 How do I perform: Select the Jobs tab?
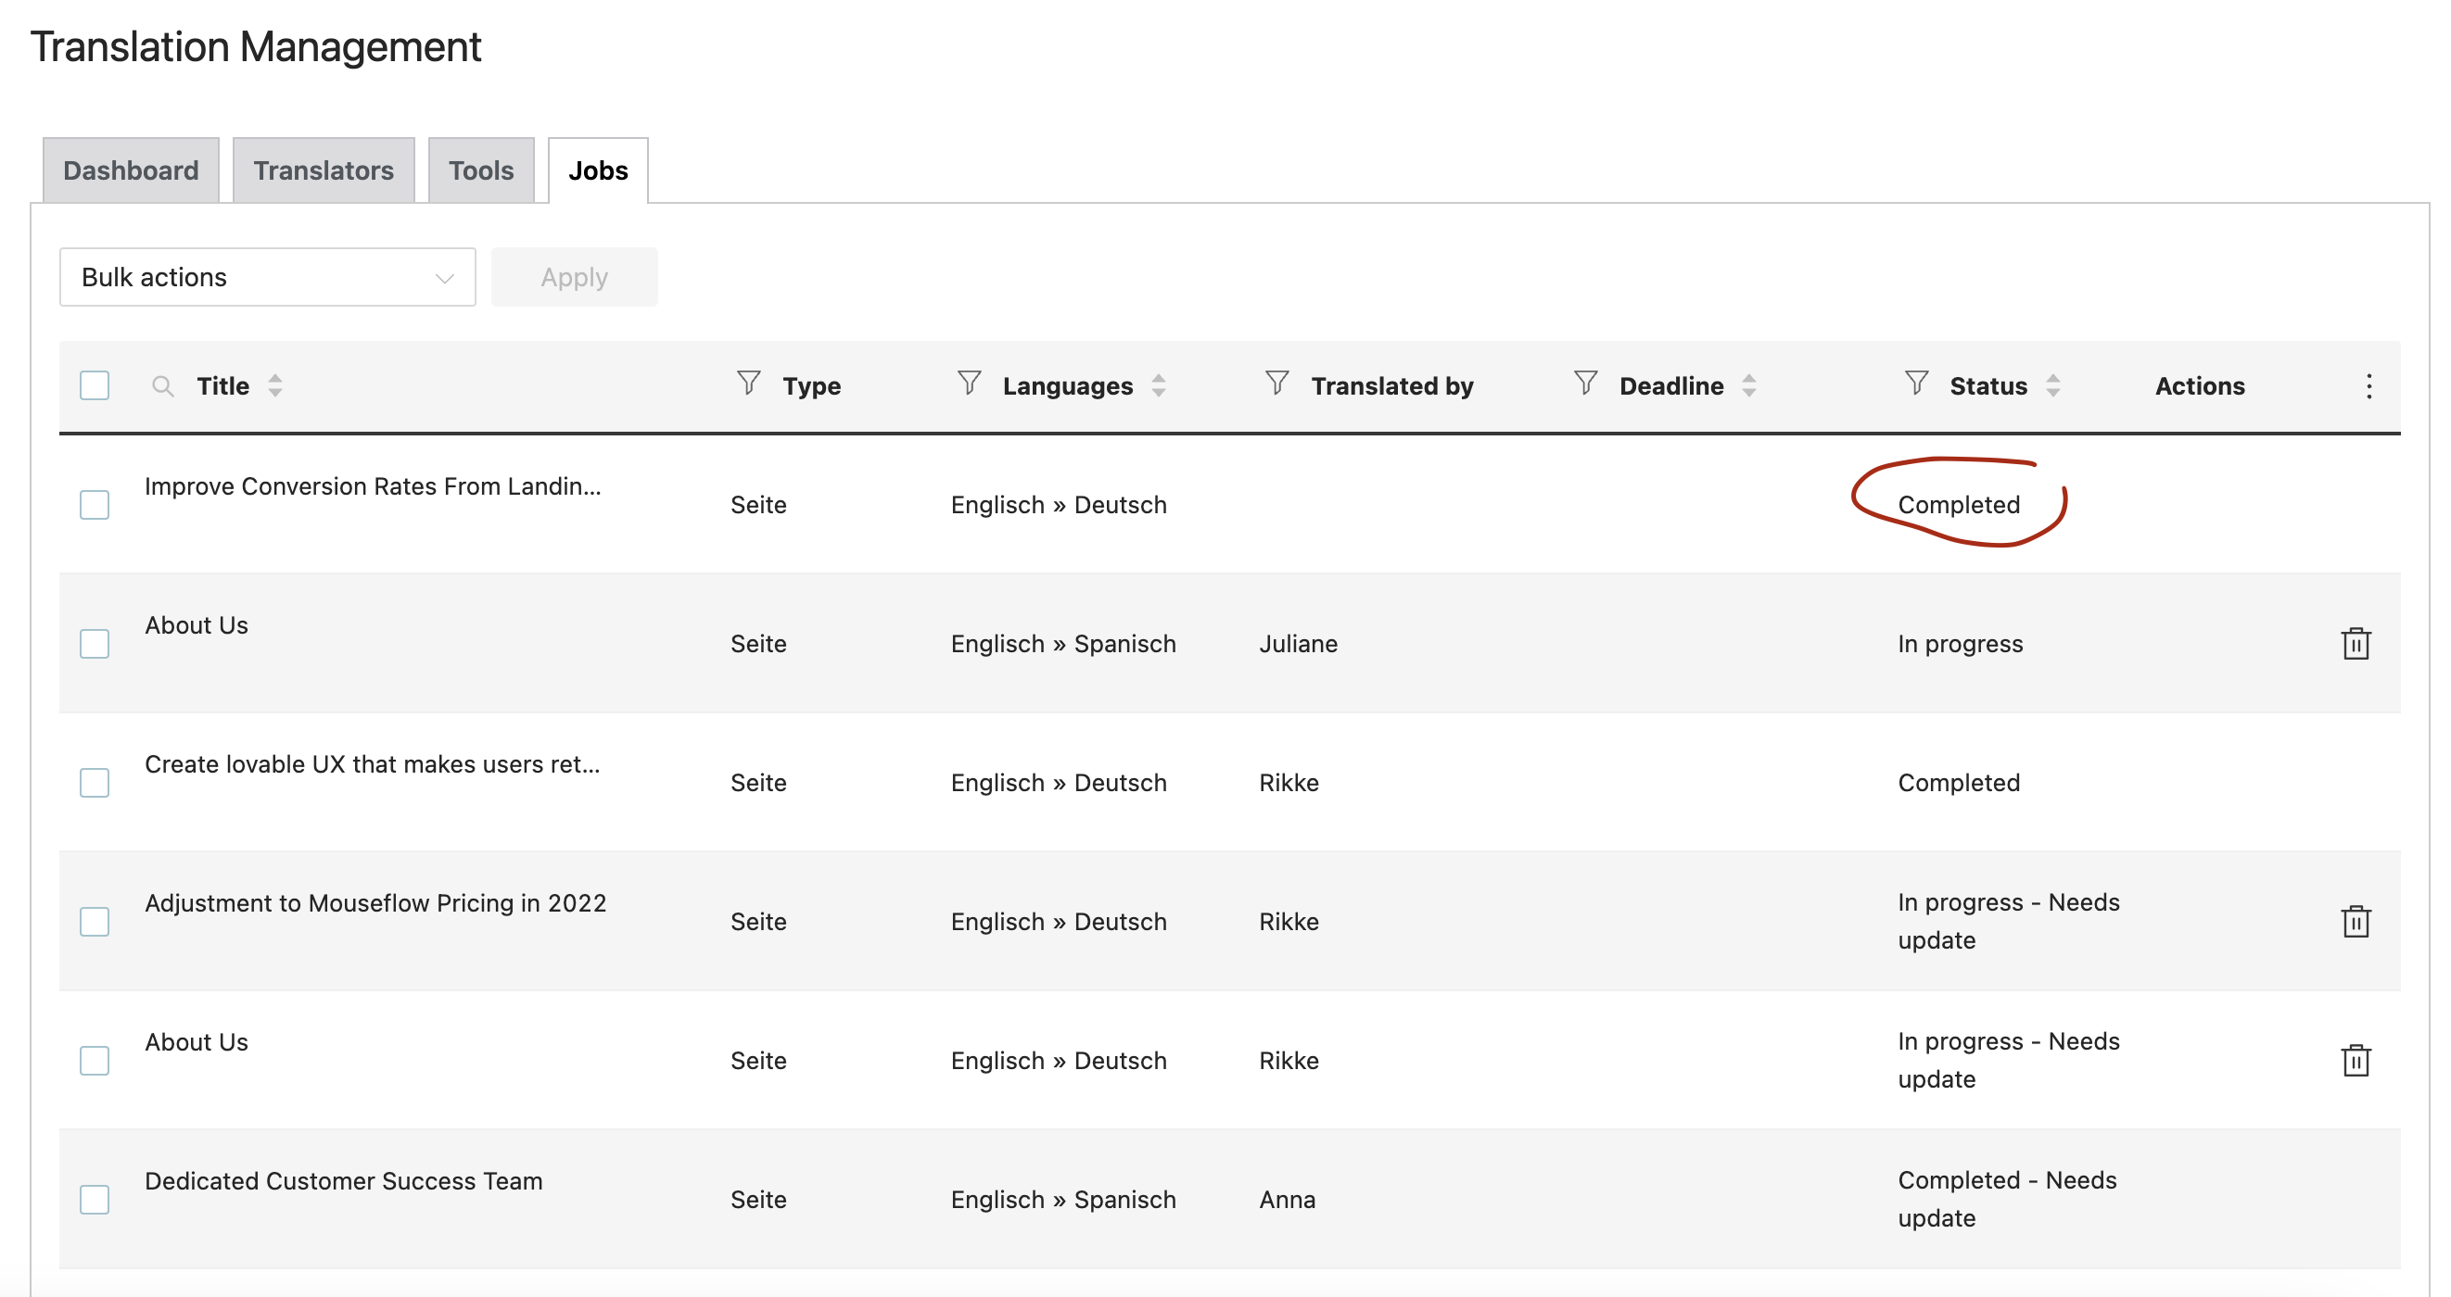599,170
